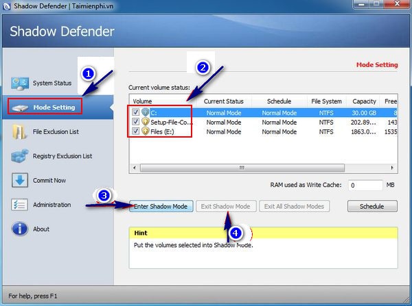Sort by the File System column header

pyautogui.click(x=327, y=101)
